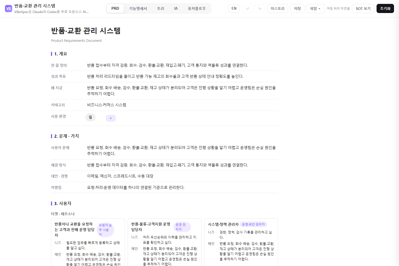399x266 pixels.
Task: Click the Product Requirements Document subtitle
Action: point(76,41)
